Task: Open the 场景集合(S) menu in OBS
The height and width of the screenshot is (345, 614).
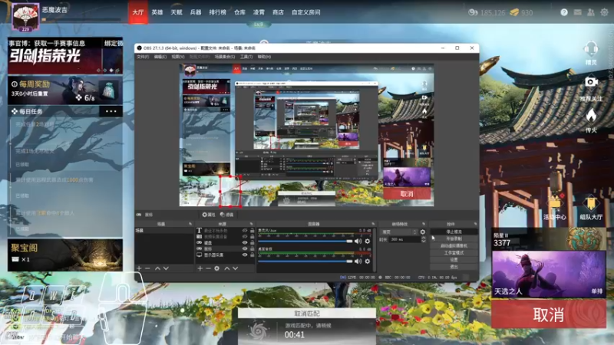Action: click(225, 57)
